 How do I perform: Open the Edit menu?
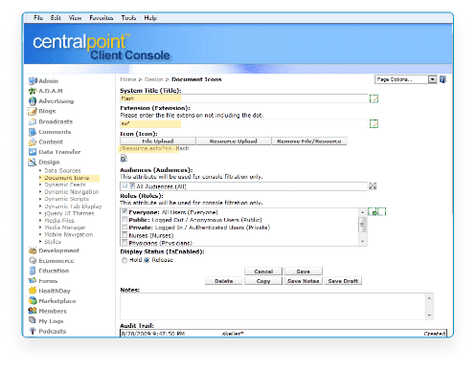pyautogui.click(x=56, y=18)
